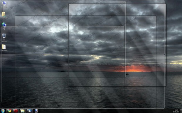Viewport: 182px width, 113px height.
Task: Select the Ağ network icon on the desktop
Action: (x=4, y=26)
